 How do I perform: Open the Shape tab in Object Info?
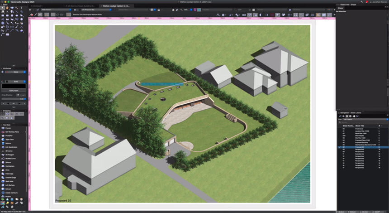(340, 8)
